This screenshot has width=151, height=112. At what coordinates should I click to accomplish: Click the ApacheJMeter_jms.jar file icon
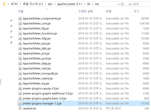[20, 53]
